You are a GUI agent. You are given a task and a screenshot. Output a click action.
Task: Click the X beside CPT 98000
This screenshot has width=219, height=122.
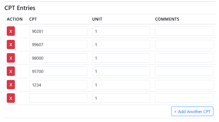[11, 58]
